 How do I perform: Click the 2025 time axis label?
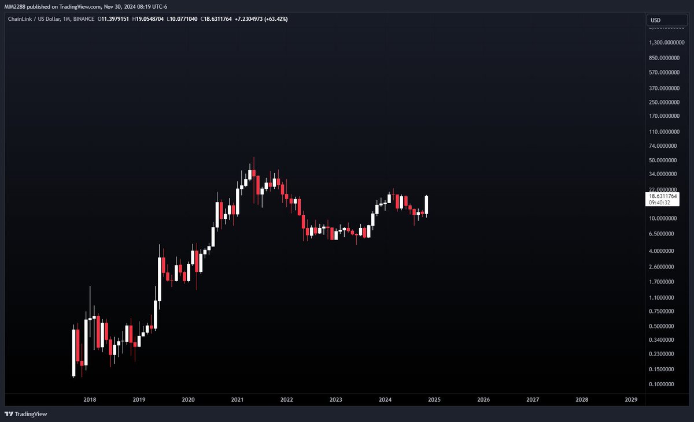pos(434,399)
